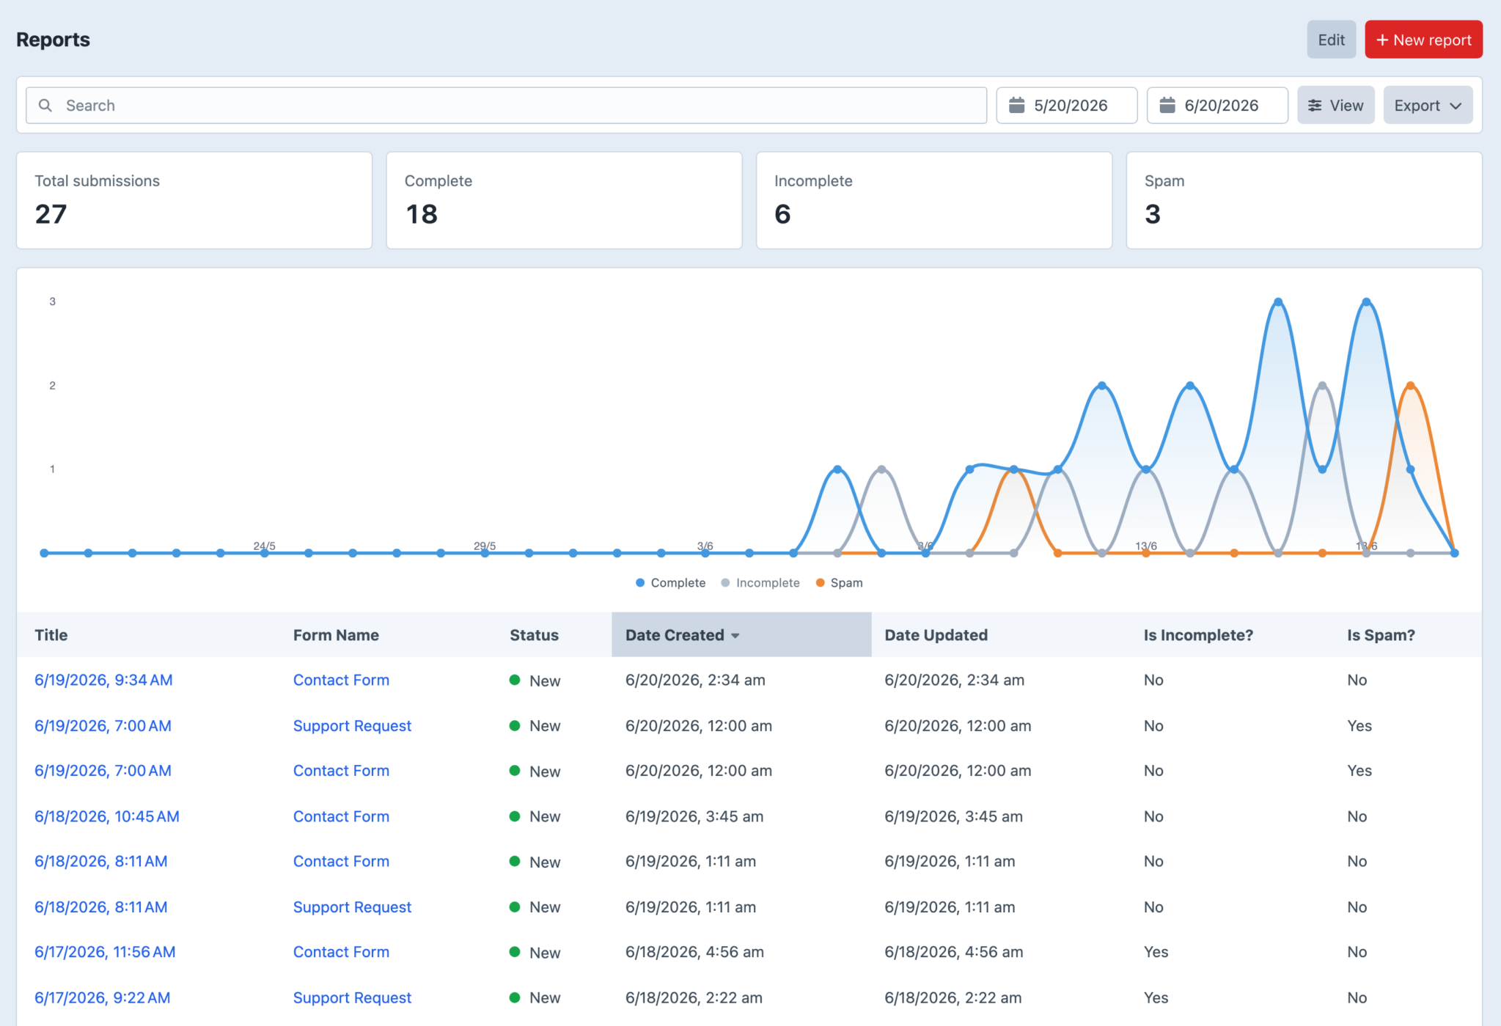Click the plus icon in New report

coord(1382,40)
